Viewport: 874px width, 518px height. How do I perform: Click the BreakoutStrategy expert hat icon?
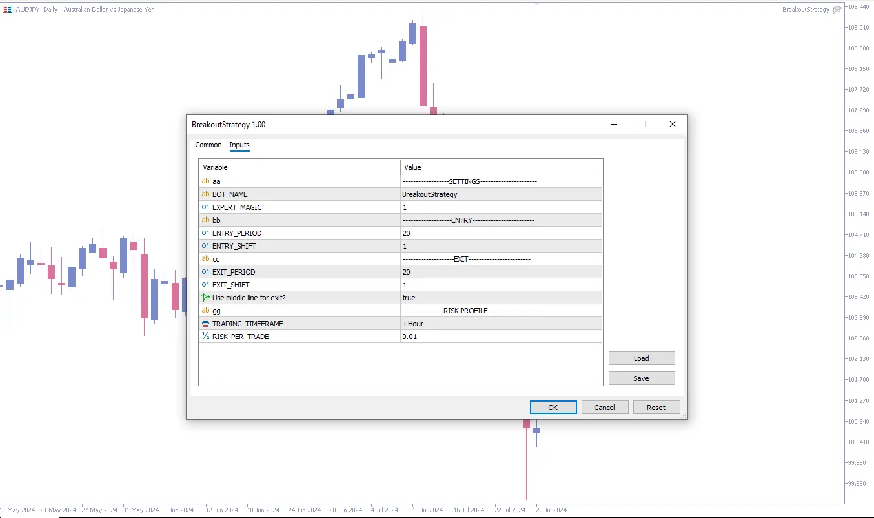click(837, 10)
